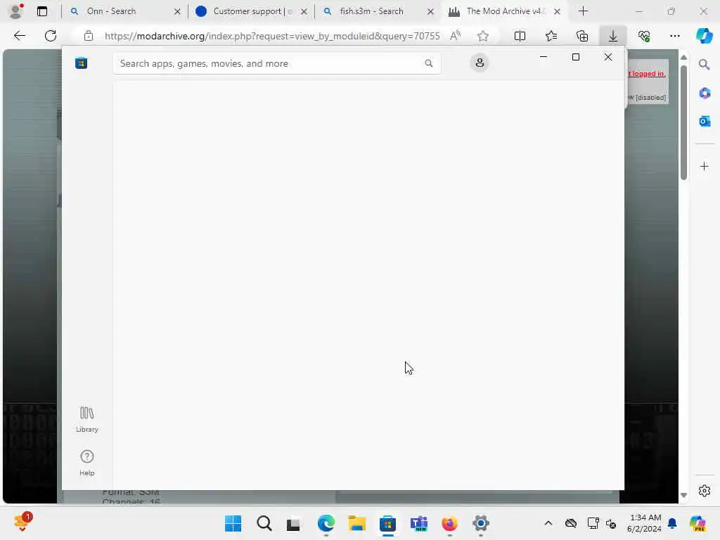Open File Explorer from taskbar
The height and width of the screenshot is (540, 720).
coord(356,523)
